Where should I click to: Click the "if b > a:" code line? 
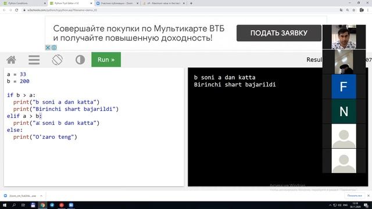pos(21,95)
